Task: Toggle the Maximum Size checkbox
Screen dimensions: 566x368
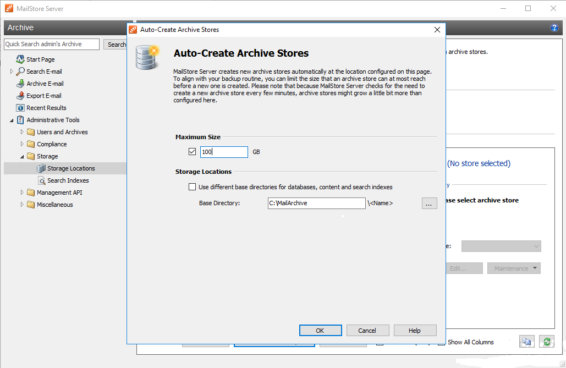Action: [x=192, y=152]
